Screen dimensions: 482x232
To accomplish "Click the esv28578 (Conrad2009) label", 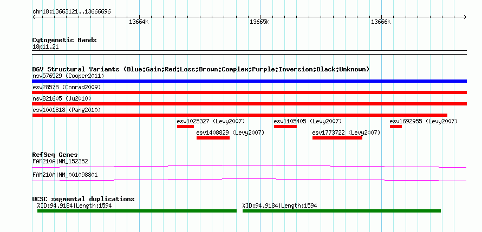I will pos(67,87).
